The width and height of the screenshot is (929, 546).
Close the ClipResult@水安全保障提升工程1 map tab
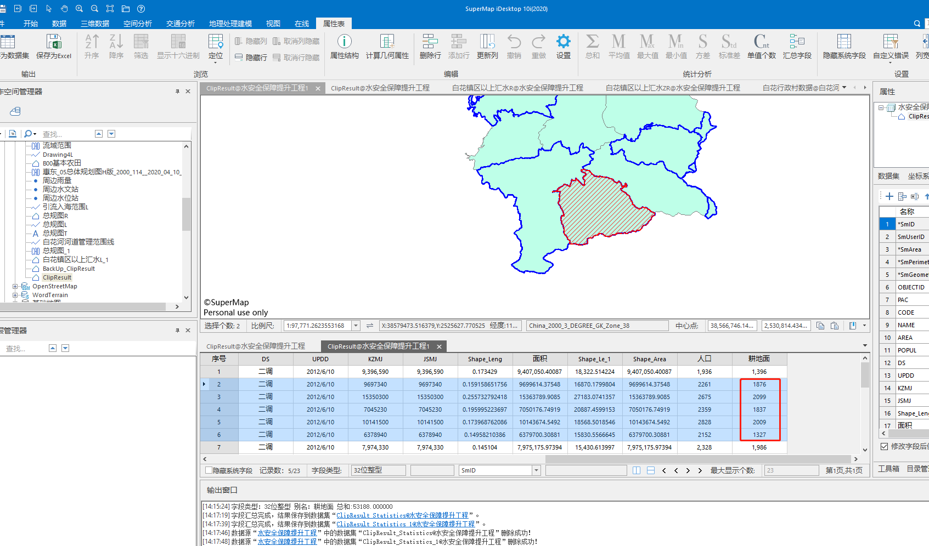(x=318, y=88)
